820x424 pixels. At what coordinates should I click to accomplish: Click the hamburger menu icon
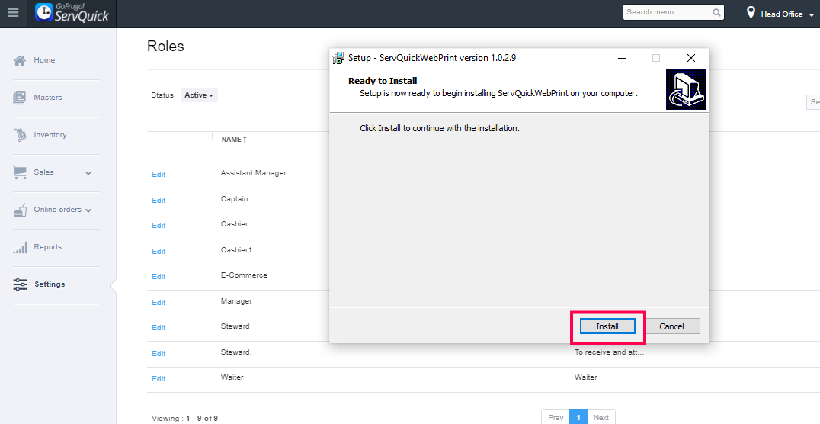tap(13, 13)
